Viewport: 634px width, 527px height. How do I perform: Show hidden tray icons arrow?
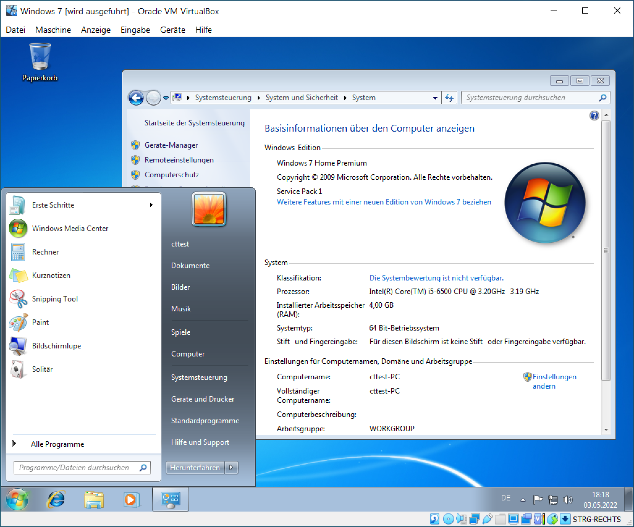[523, 500]
